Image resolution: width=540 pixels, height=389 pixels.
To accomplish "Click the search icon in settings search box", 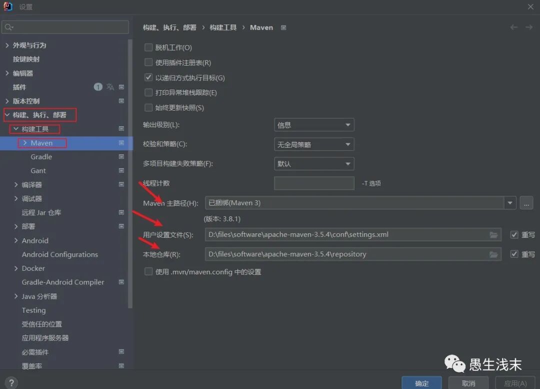I will [8, 27].
